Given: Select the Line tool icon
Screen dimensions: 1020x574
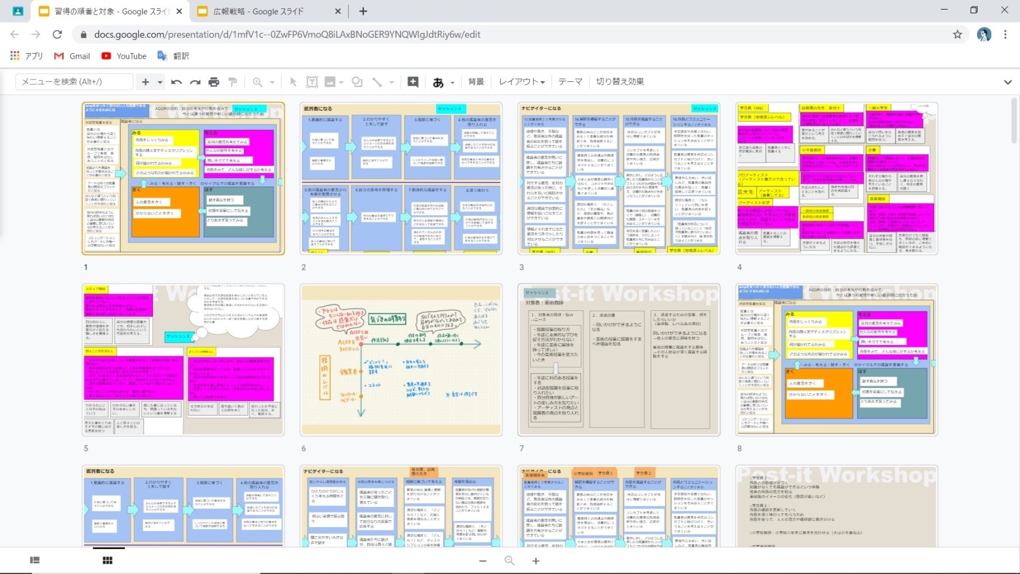Looking at the screenshot, I should (x=377, y=82).
